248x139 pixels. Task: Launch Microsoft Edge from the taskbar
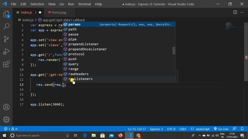click(85, 136)
